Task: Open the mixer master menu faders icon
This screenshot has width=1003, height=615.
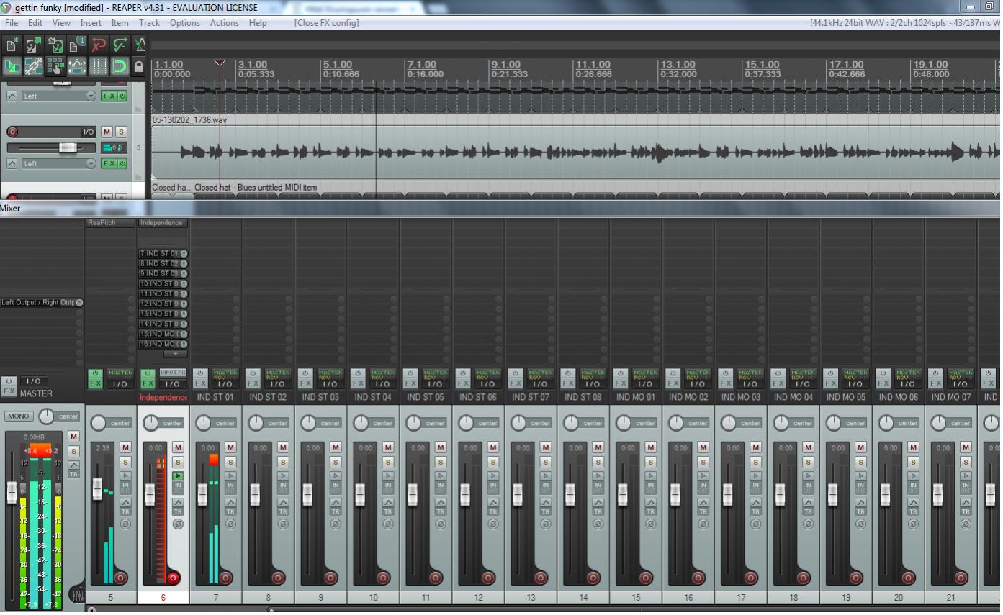Action: tap(76, 595)
